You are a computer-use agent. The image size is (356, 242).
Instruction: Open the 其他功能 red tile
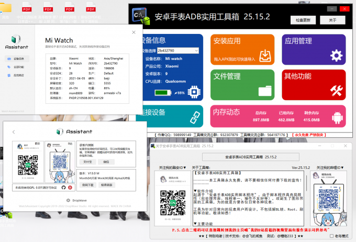[x=314, y=85]
